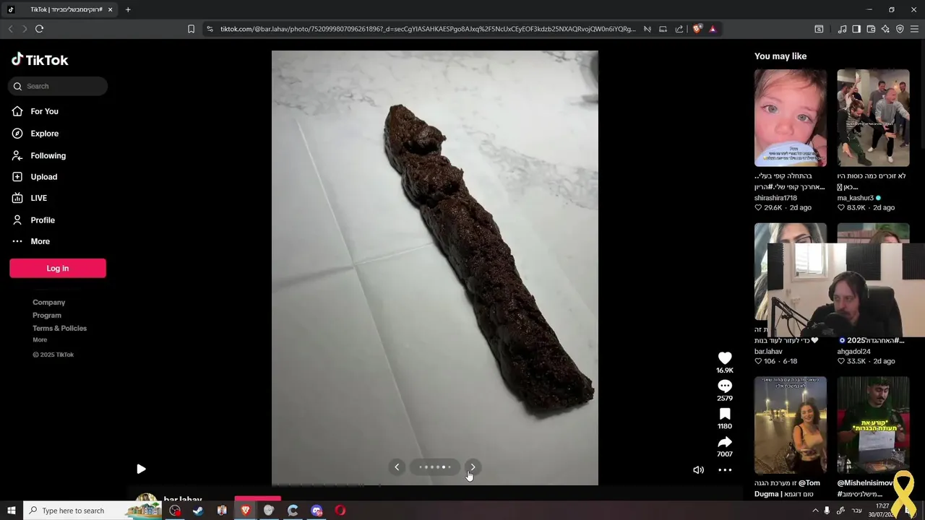Click the share icon in address bar

coord(679,29)
